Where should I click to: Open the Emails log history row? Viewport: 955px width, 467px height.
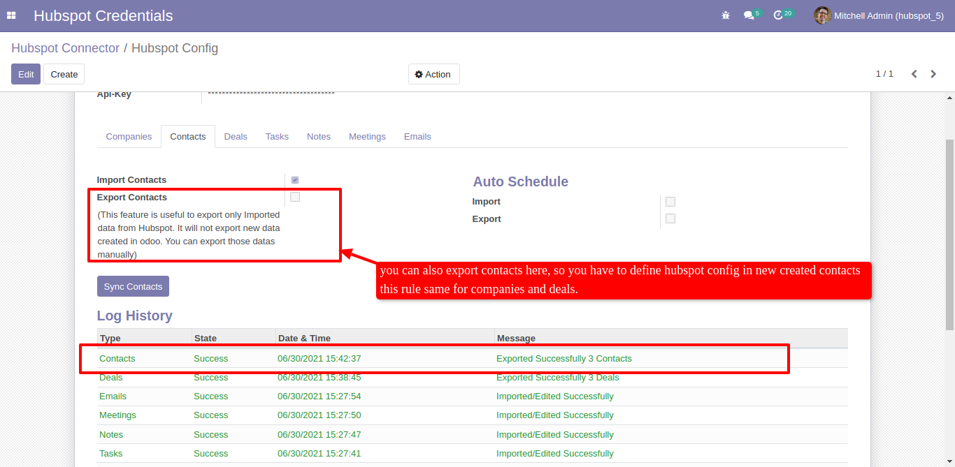[473, 396]
